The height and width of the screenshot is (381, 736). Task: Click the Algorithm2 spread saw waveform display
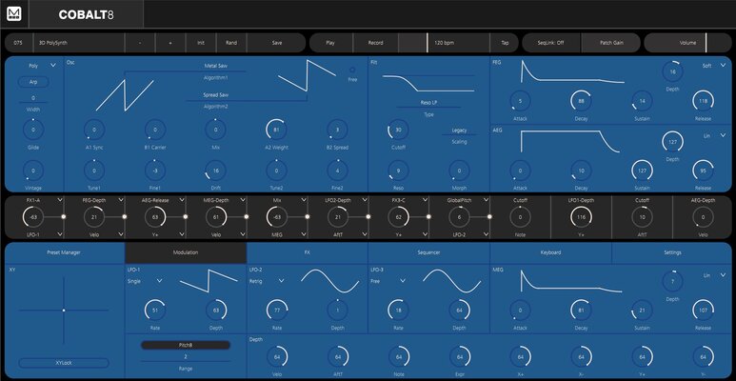(307, 75)
